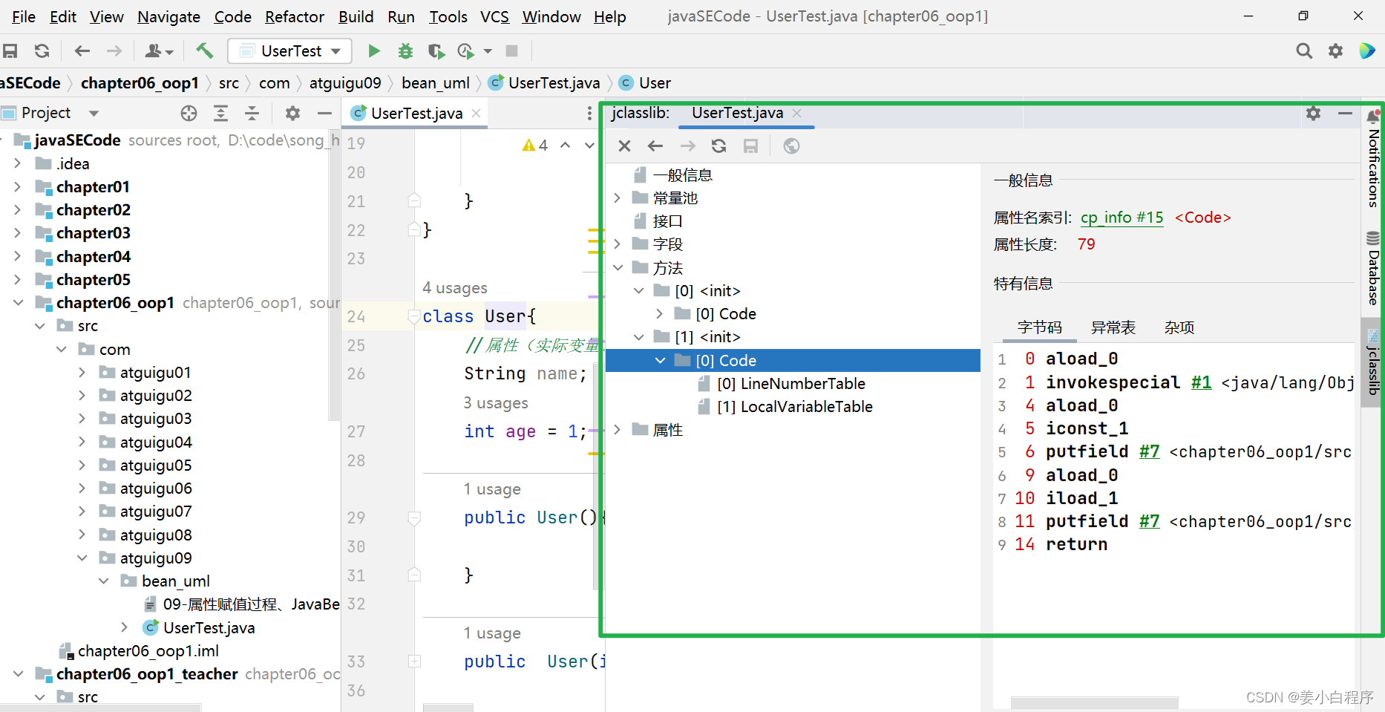The image size is (1385, 712).
Task: Select [1] LocalVariableTable tree node
Action: click(795, 407)
